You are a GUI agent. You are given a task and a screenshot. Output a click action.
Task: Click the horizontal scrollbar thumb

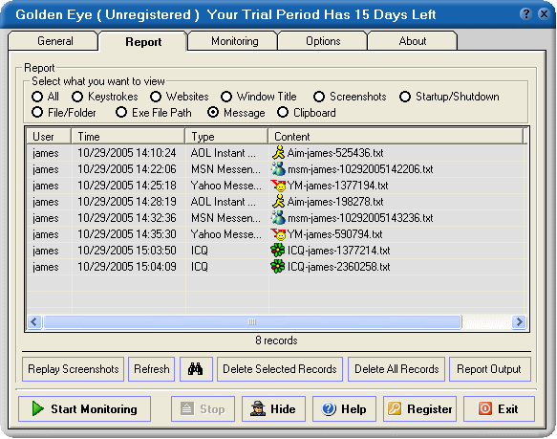pos(252,321)
